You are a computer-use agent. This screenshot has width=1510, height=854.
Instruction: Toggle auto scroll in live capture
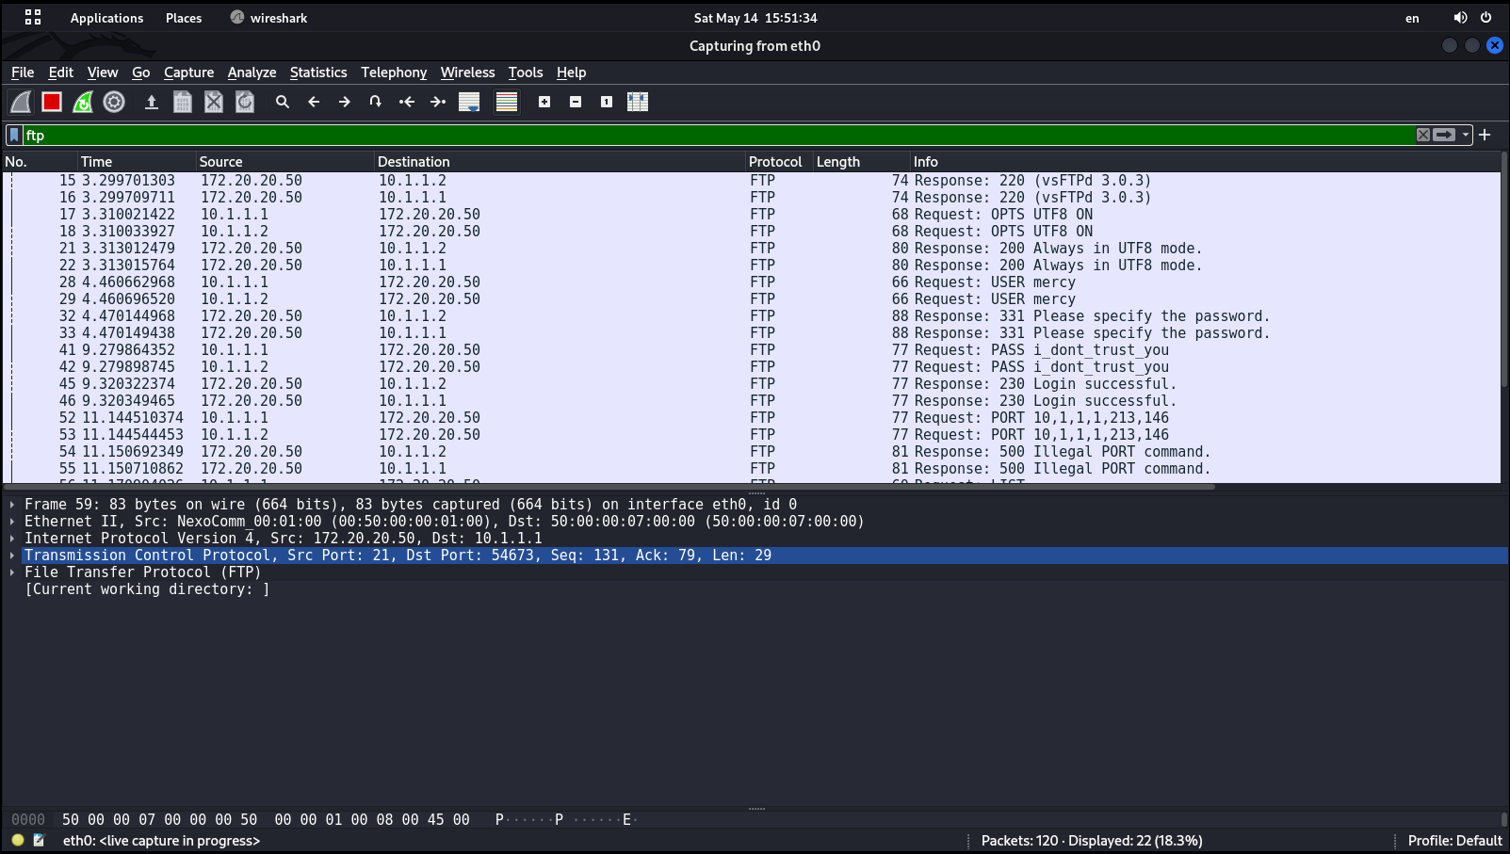[468, 102]
